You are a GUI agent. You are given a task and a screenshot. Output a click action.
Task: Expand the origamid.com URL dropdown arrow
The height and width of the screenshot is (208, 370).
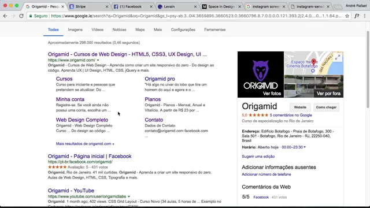(x=98, y=60)
